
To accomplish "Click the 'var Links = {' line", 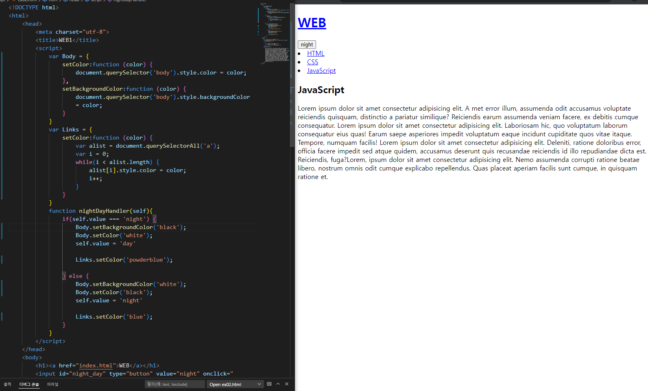I will coord(70,129).
